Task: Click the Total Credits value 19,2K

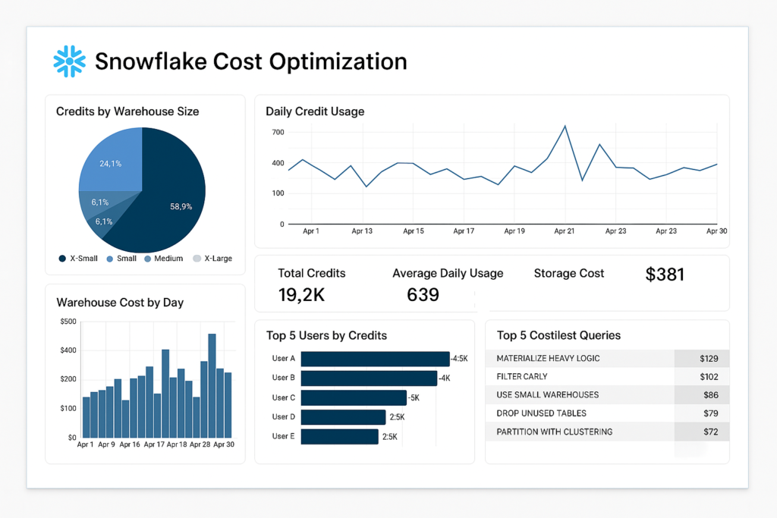Action: (x=301, y=295)
